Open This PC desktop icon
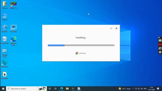Screen dimensions: 162x91 [x=5, y=16]
